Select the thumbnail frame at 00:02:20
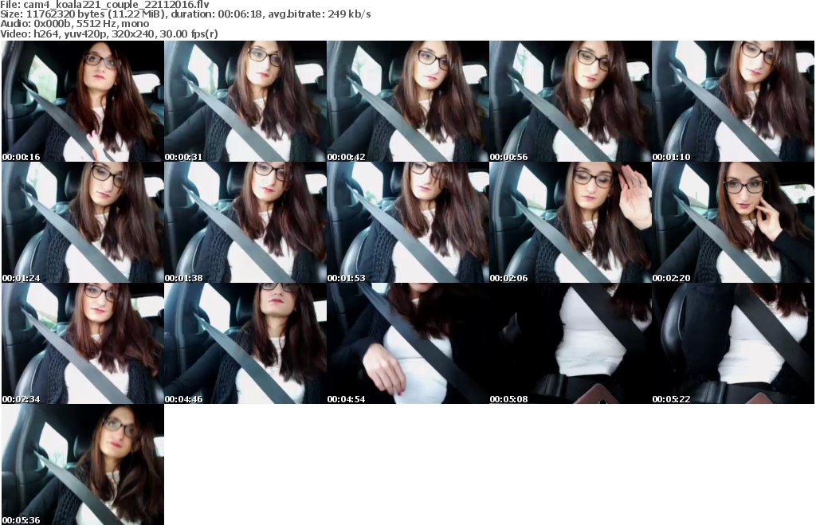The width and height of the screenshot is (816, 525). tap(733, 222)
